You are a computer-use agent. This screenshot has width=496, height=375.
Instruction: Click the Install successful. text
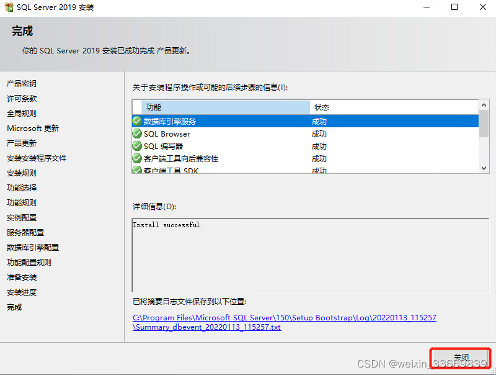point(167,225)
